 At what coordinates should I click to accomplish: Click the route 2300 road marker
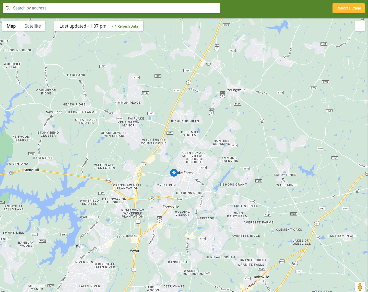[x=299, y=272]
